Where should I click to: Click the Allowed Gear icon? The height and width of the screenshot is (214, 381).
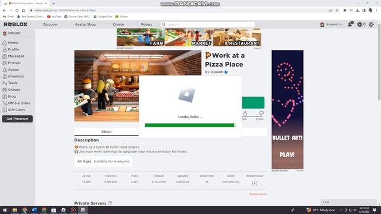[254, 184]
